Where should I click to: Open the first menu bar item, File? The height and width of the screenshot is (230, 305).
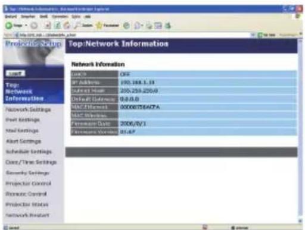(x=11, y=17)
